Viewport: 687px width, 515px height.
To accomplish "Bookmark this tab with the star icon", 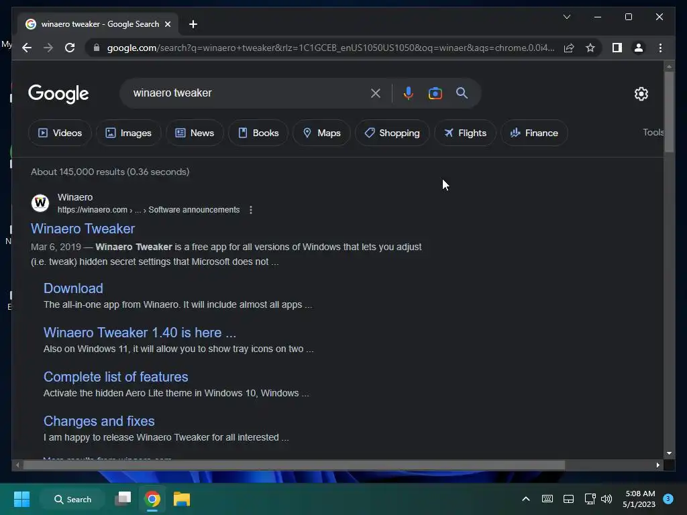I will 590,48.
